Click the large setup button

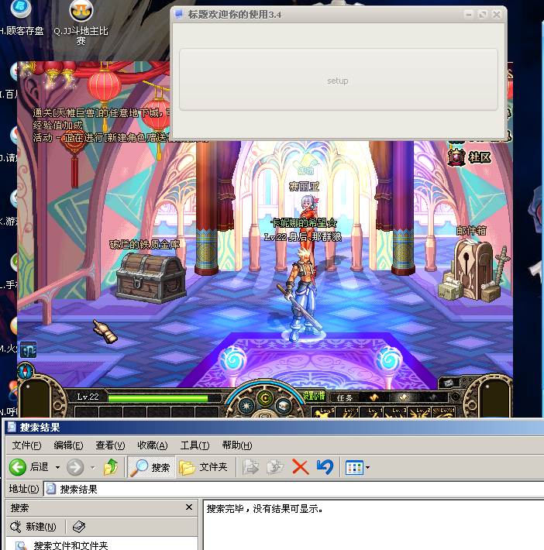coord(339,80)
